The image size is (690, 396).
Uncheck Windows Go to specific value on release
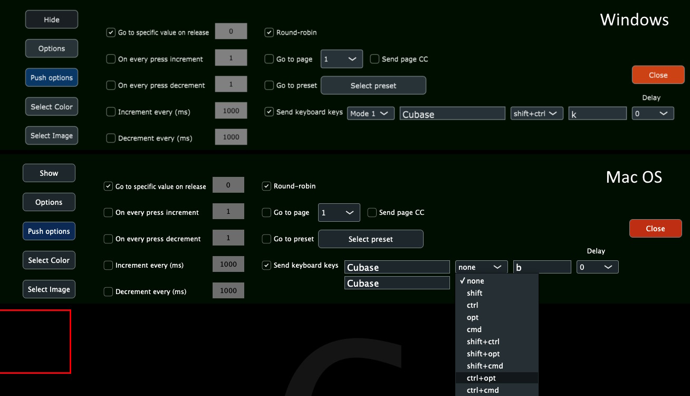[x=111, y=32]
